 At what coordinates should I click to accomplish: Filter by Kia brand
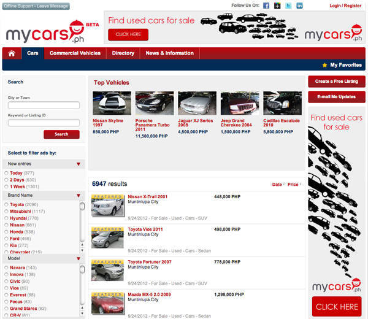(x=6, y=245)
